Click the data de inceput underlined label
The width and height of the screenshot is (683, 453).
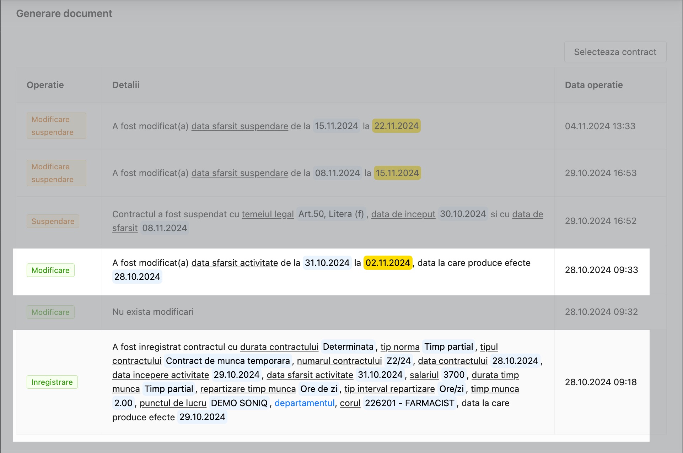[403, 214]
